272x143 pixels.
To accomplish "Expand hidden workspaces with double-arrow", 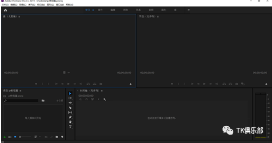I will tap(188, 10).
